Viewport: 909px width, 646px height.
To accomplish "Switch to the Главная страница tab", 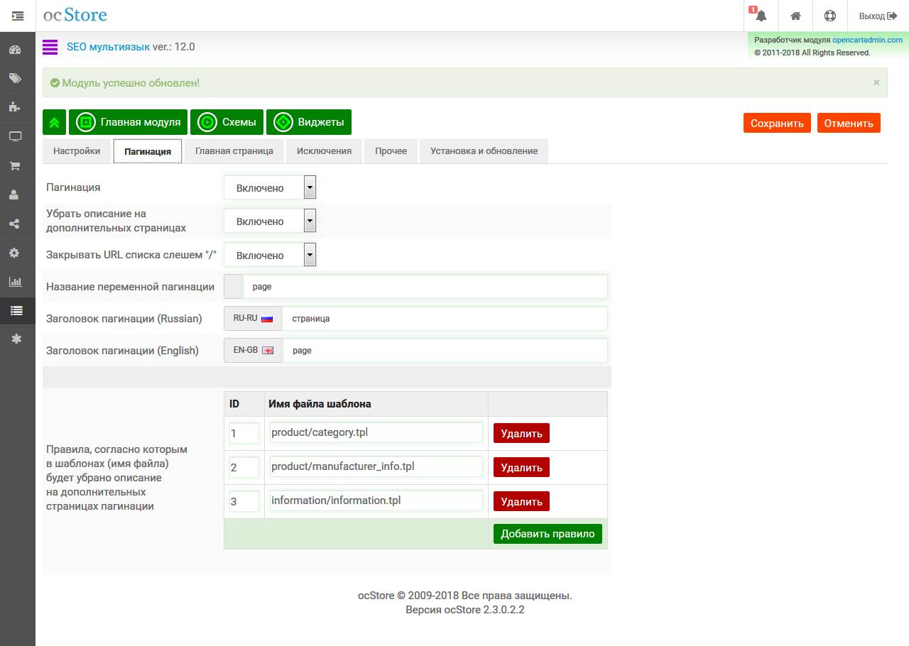I will 234,151.
